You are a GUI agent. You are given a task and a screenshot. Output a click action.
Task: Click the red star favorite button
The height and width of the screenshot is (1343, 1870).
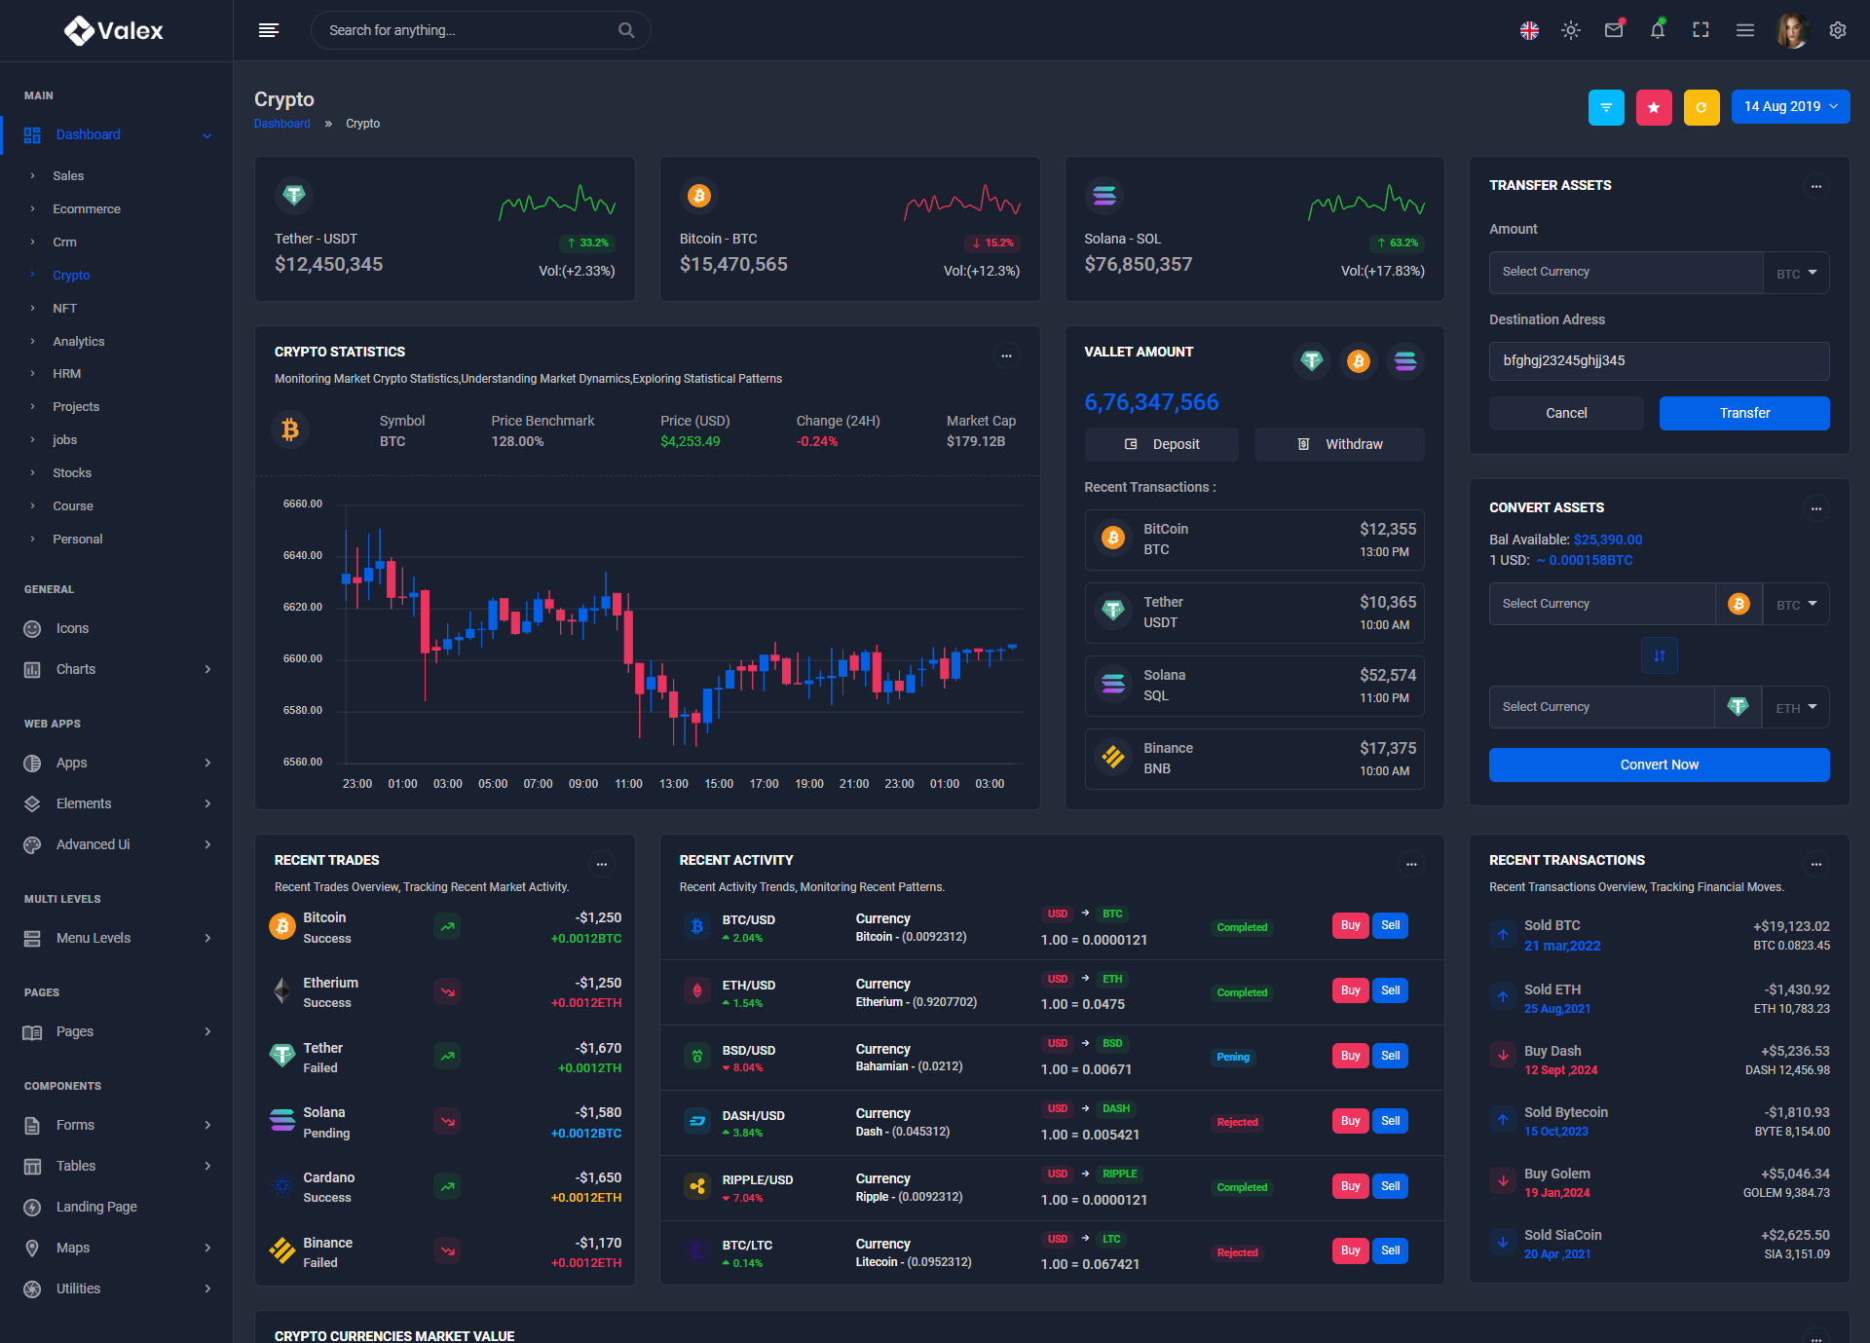pos(1654,107)
